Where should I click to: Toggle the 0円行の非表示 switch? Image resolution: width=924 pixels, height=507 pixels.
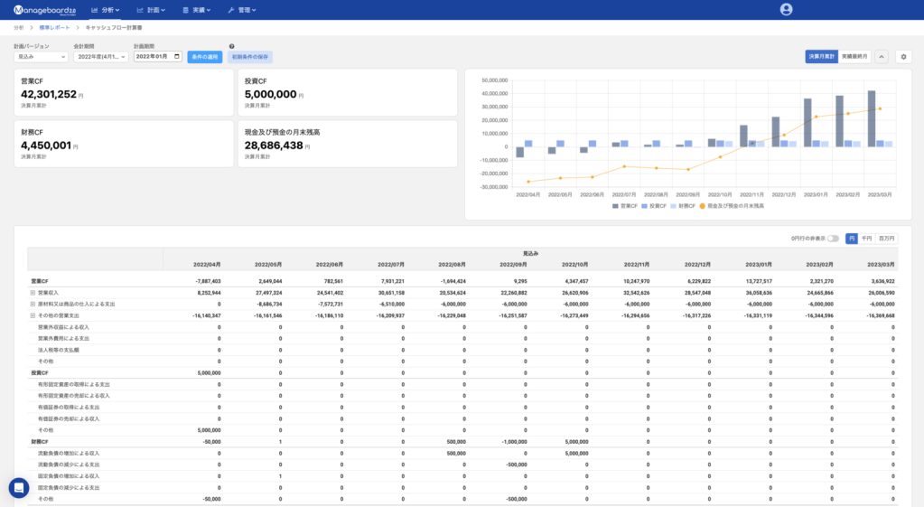(x=833, y=239)
